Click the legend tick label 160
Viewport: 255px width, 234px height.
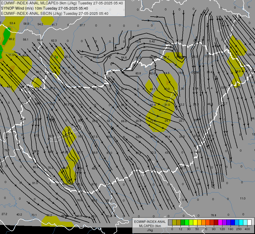[x=231, y=229]
